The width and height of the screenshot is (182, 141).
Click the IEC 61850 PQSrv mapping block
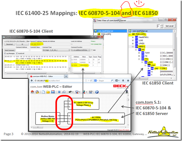coord(96,118)
